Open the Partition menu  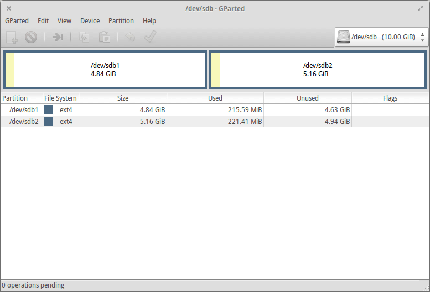tap(121, 20)
